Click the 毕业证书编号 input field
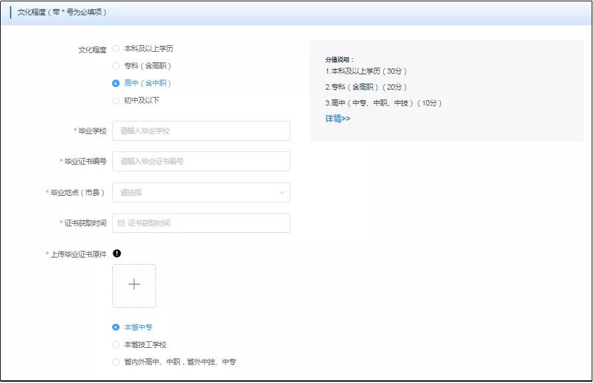The height and width of the screenshot is (383, 593). point(203,161)
